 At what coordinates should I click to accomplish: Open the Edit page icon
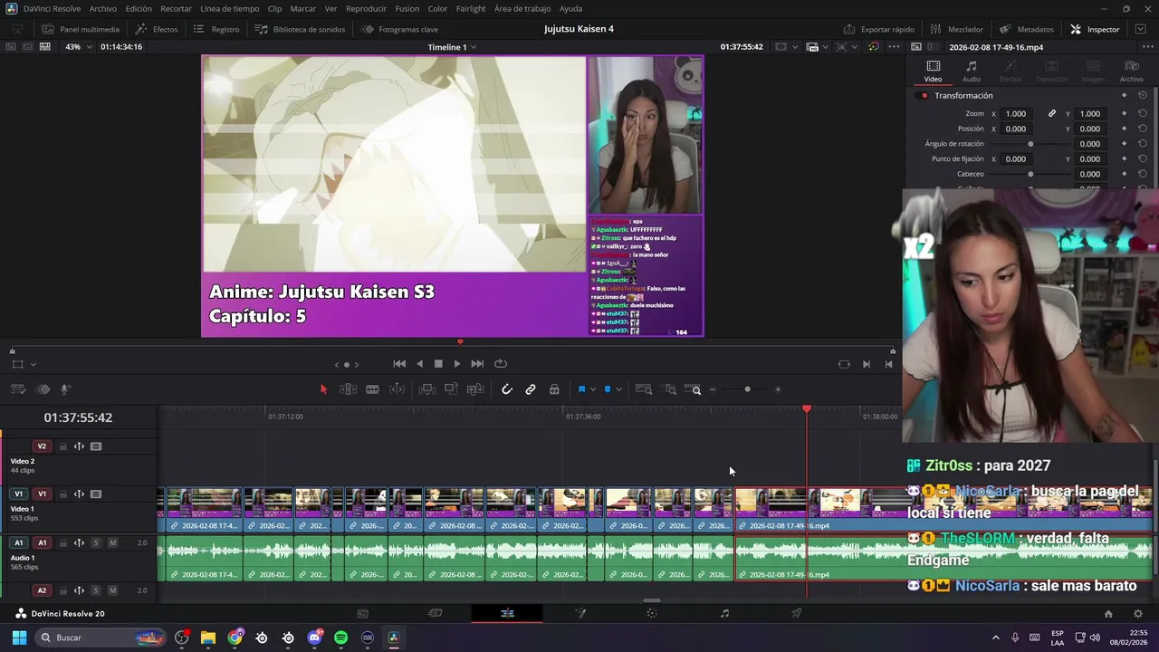coord(507,613)
